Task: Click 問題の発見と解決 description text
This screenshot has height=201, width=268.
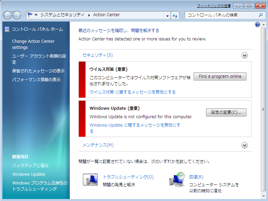Action: click(119, 185)
